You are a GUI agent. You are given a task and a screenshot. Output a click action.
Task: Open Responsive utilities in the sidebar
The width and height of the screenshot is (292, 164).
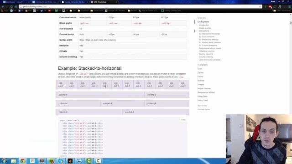click(x=206, y=92)
